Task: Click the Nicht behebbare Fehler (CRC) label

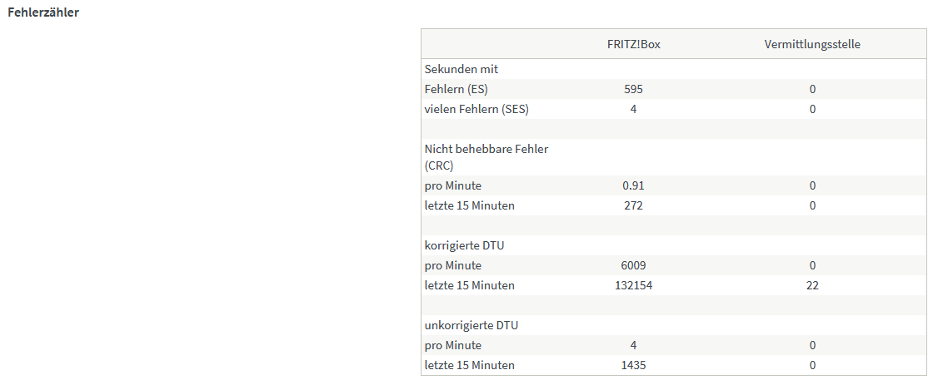Action: point(486,158)
